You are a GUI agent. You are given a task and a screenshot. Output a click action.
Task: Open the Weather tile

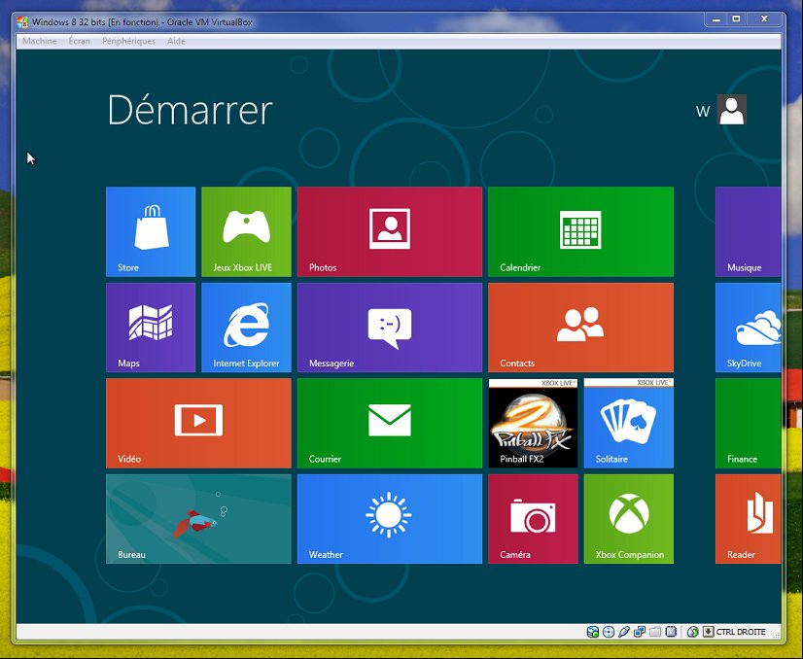(389, 518)
